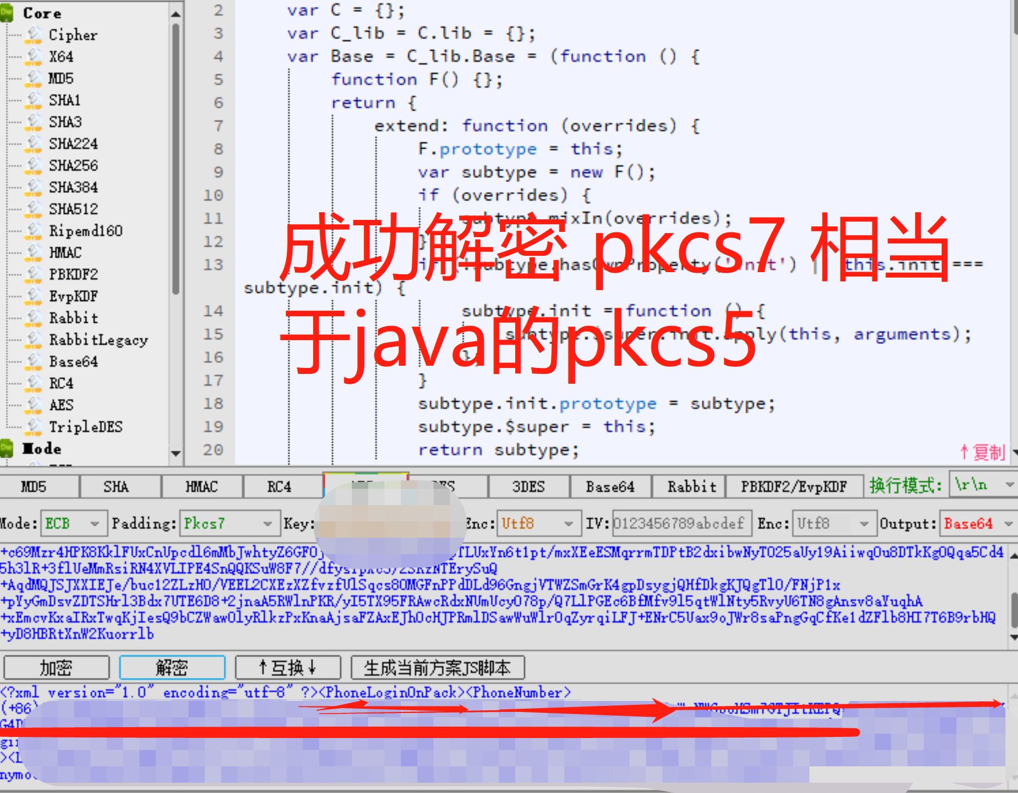The width and height of the screenshot is (1018, 793).
Task: Open the AES script icon in tree
Action: (33, 404)
